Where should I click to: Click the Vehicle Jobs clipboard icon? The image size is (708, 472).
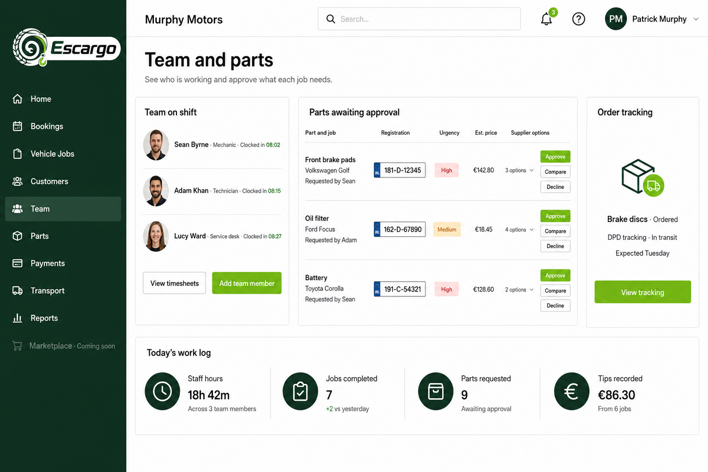pyautogui.click(x=17, y=154)
